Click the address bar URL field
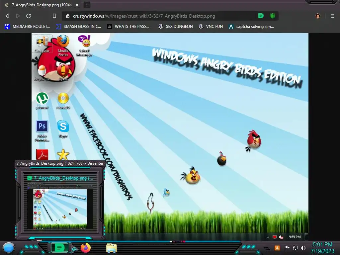The image size is (340, 255). 158,16
